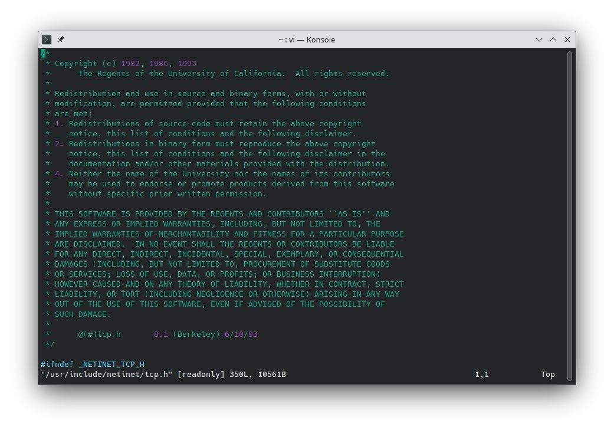Maximize the Konsole window
The image size is (614, 430).
[553, 40]
